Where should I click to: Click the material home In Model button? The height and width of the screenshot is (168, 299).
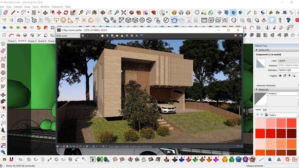click(x=266, y=115)
